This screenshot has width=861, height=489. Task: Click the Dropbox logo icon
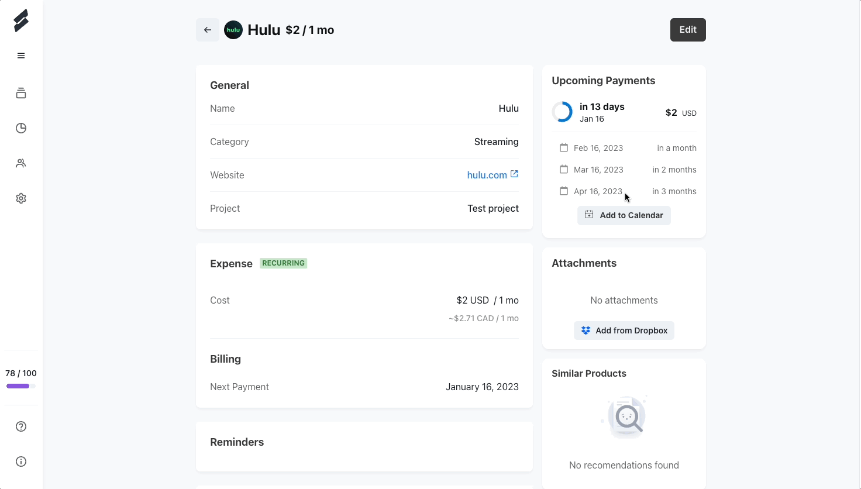586,330
